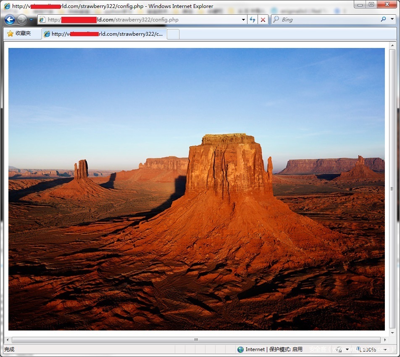The image size is (400, 357).
Task: Click the 100% zoom level button
Action: click(x=366, y=349)
